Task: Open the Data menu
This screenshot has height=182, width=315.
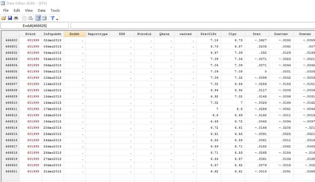Action: coord(41,11)
